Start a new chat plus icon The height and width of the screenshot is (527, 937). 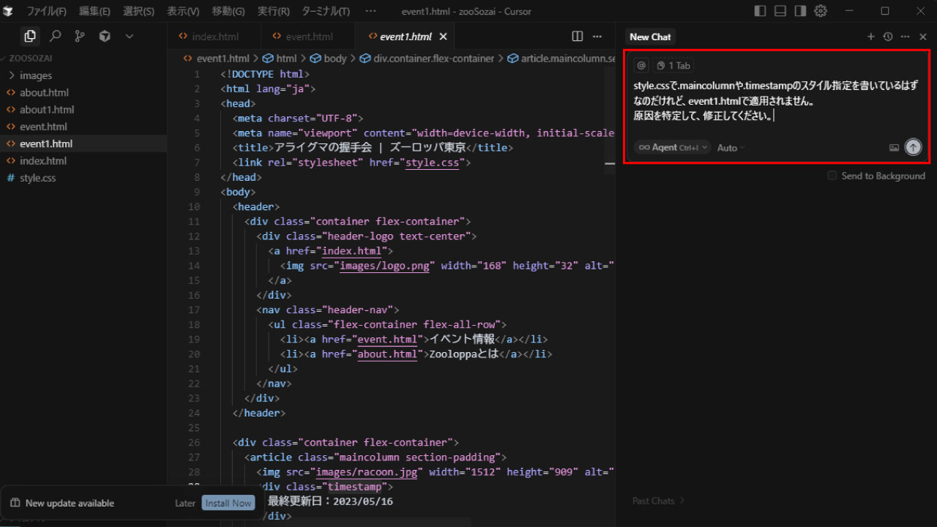coord(870,37)
